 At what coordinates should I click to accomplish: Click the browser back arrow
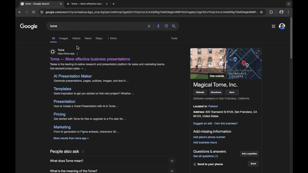[19, 12]
